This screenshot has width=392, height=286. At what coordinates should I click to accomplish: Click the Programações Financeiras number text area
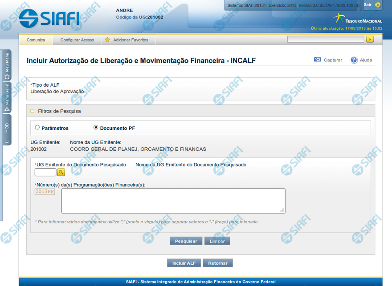173,201
